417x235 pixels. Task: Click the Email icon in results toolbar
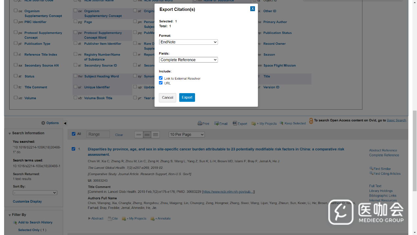pyautogui.click(x=216, y=123)
